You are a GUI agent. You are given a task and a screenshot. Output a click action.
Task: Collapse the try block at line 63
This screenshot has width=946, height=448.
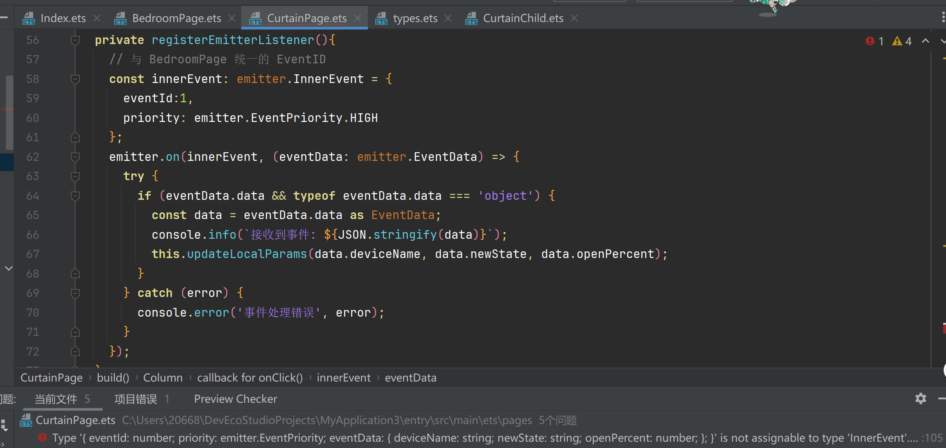click(x=75, y=176)
